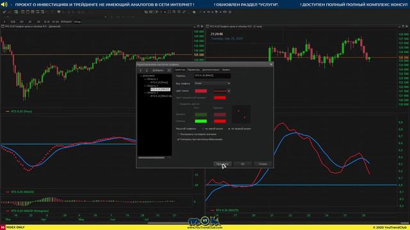Open the 'Вид графика' dropdown
Viewport: 410px width, 230px height.
212,83
